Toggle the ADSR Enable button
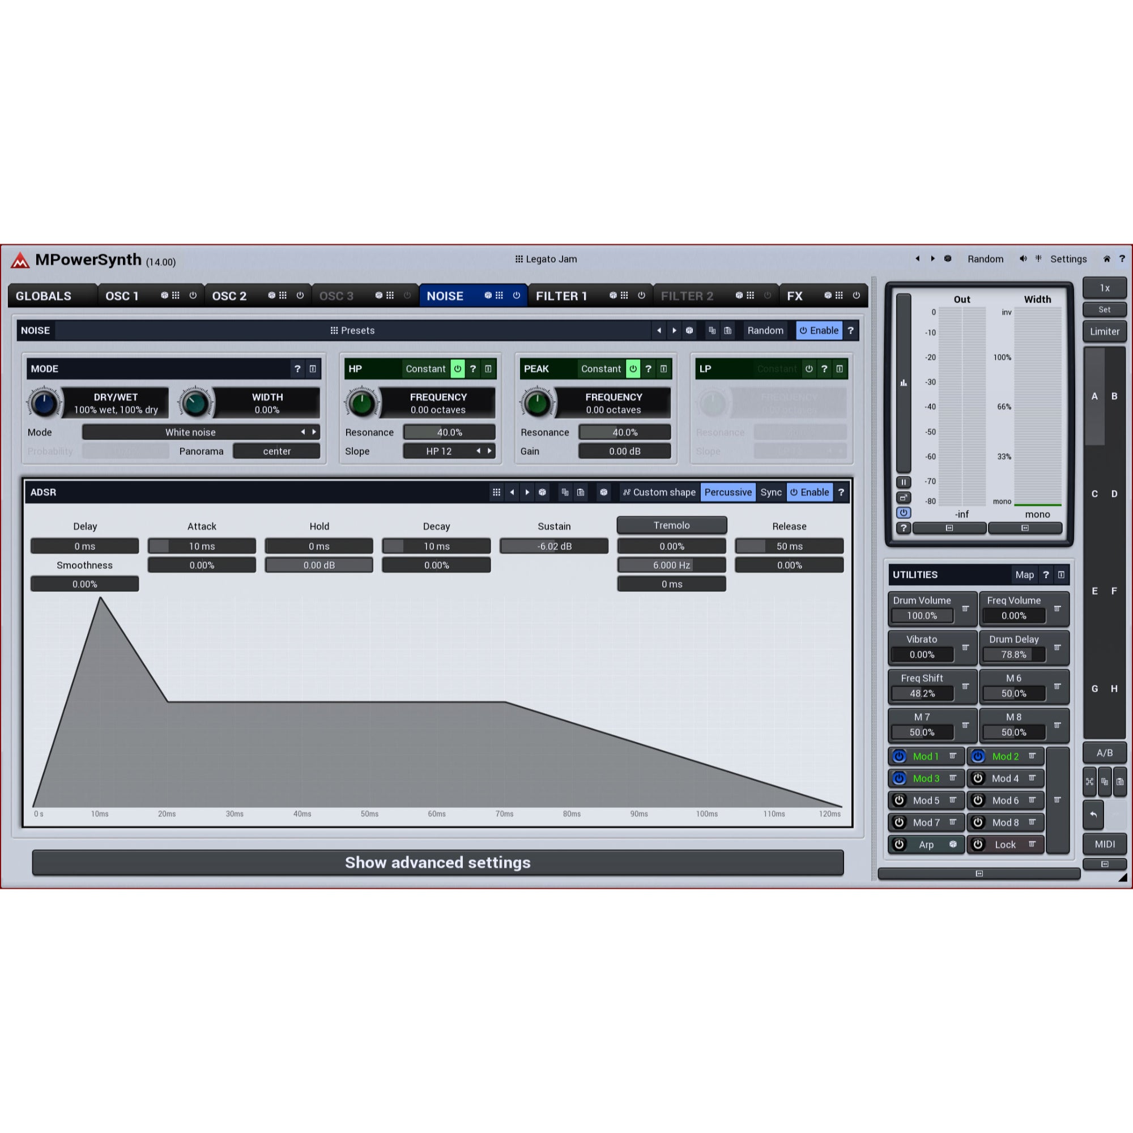Screen dimensions: 1133x1133 (x=810, y=492)
